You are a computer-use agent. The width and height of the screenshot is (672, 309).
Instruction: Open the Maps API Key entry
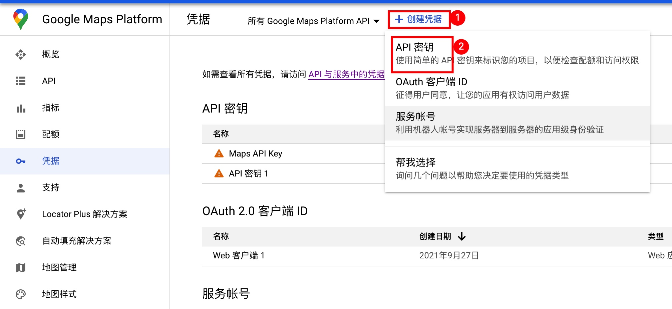point(256,154)
